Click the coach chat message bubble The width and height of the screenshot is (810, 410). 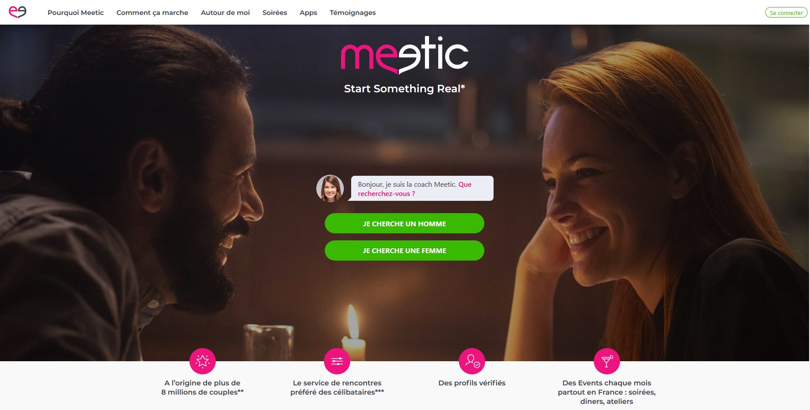[422, 189]
